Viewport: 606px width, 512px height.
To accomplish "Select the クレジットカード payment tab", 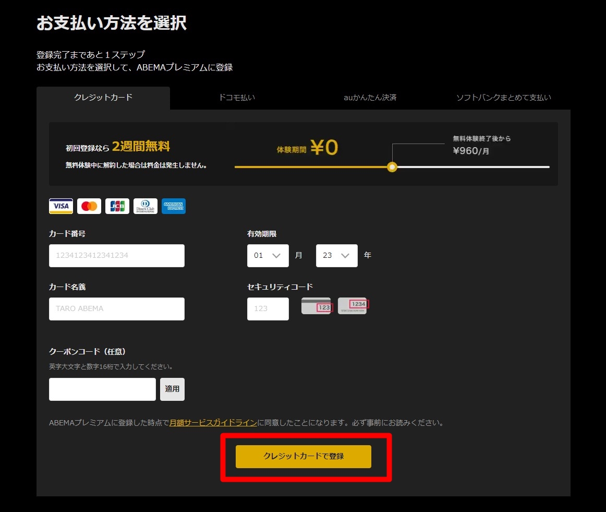I will pos(103,98).
